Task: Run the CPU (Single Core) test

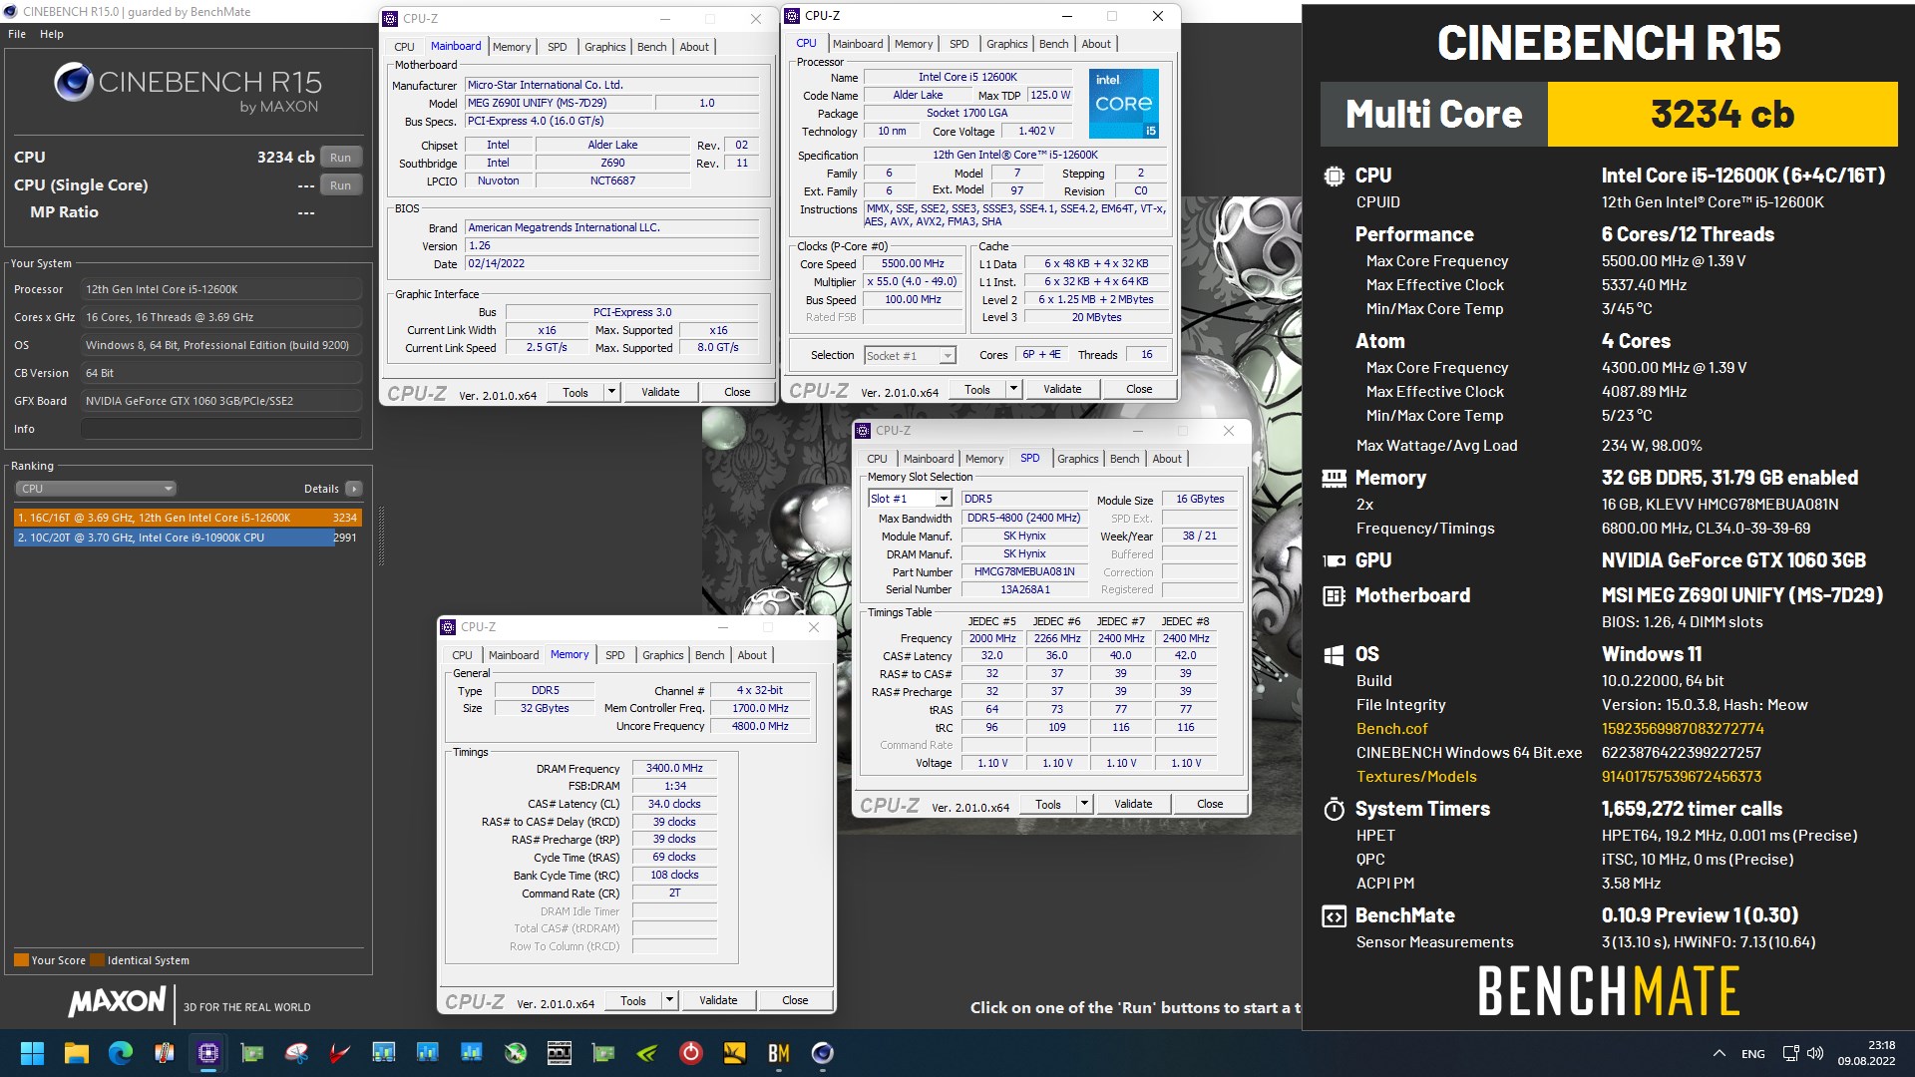Action: 340,185
